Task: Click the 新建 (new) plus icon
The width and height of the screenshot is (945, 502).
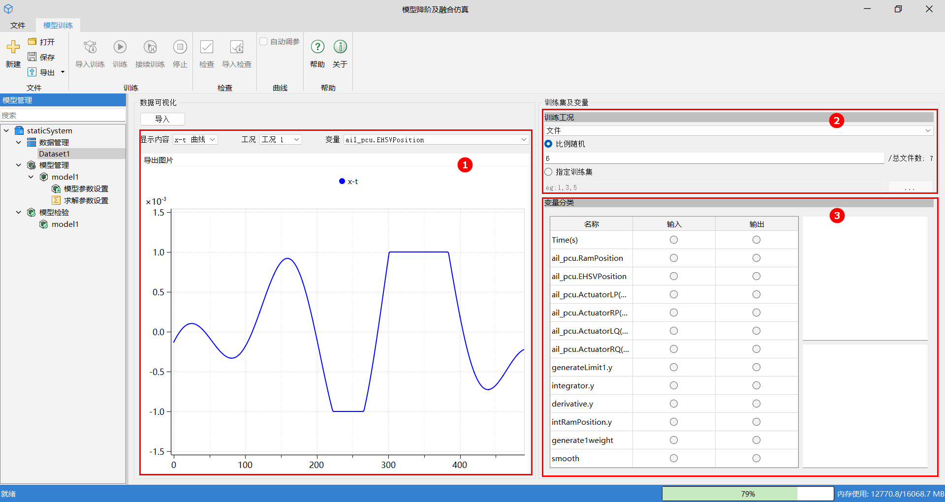Action: click(13, 47)
